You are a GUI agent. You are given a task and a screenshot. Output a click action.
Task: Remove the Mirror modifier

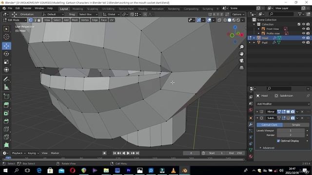pyautogui.click(x=302, y=112)
